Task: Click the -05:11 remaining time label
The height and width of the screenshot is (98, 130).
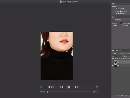Action: point(95,92)
